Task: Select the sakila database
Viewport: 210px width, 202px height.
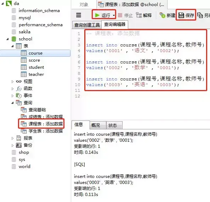Action: [24, 32]
